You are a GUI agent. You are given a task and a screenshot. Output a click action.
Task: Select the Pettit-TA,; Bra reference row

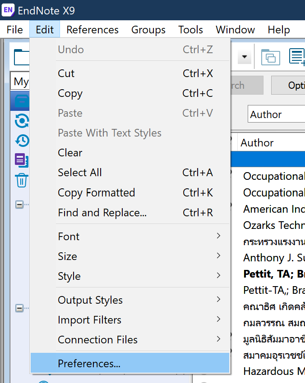point(268,290)
